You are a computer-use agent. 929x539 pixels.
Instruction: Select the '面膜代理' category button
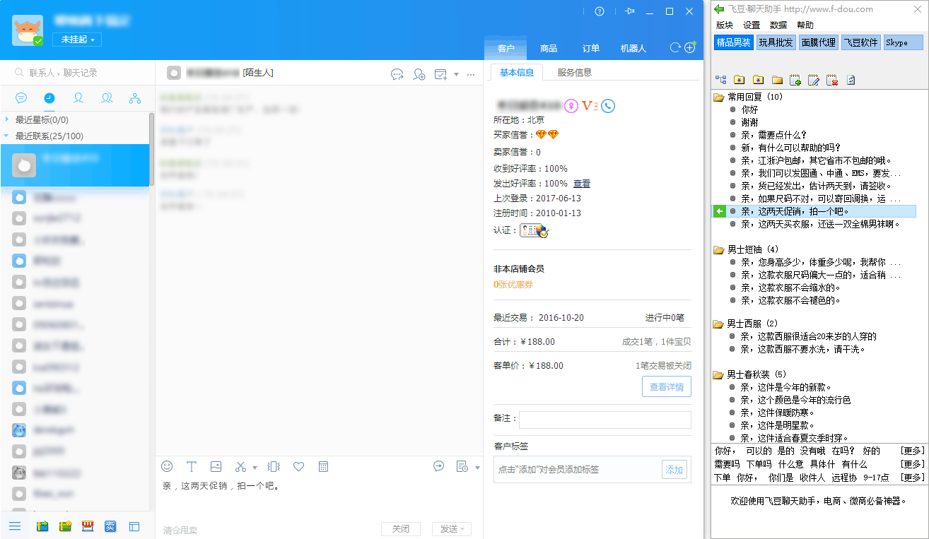818,42
